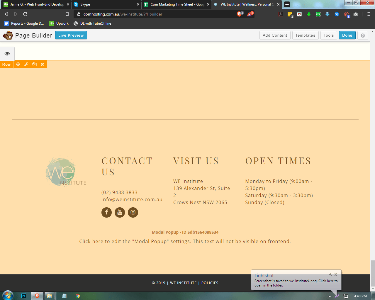Click the POLICIES footer link

pyautogui.click(x=210, y=283)
